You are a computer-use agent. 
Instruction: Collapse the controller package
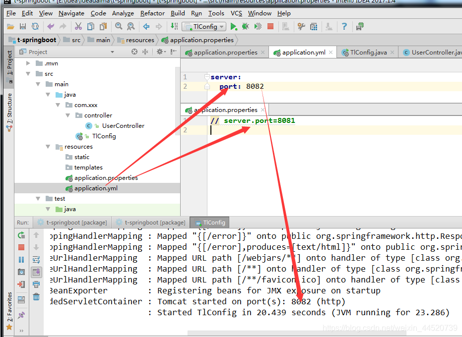pos(68,115)
